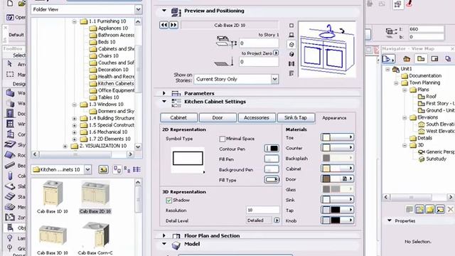Viewport: 455px width, 256px height.
Task: Select the Marquee tool in Toolbox
Action: (10, 74)
